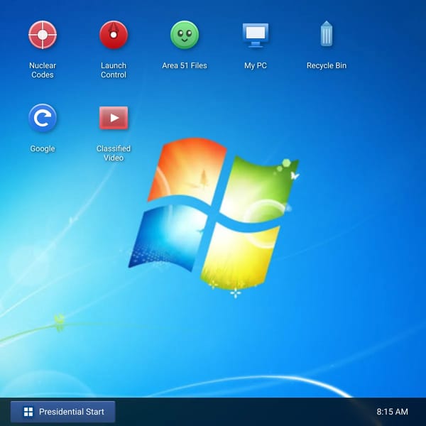
Task: Open the Nuclear Codes desktop icon
Action: [x=43, y=35]
